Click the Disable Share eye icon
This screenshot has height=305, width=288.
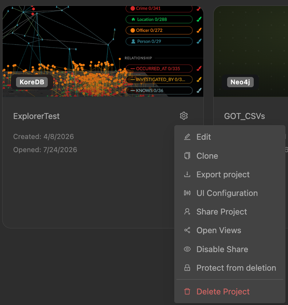click(187, 249)
